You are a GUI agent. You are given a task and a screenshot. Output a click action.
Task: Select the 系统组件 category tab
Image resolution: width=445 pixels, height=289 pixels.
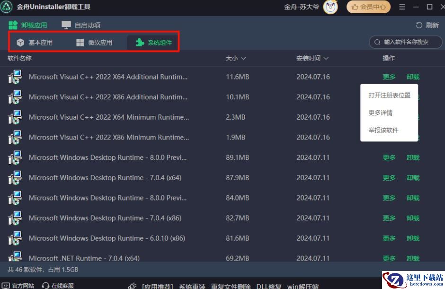153,43
